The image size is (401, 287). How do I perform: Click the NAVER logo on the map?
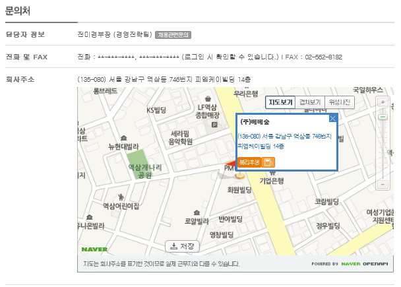click(x=94, y=249)
